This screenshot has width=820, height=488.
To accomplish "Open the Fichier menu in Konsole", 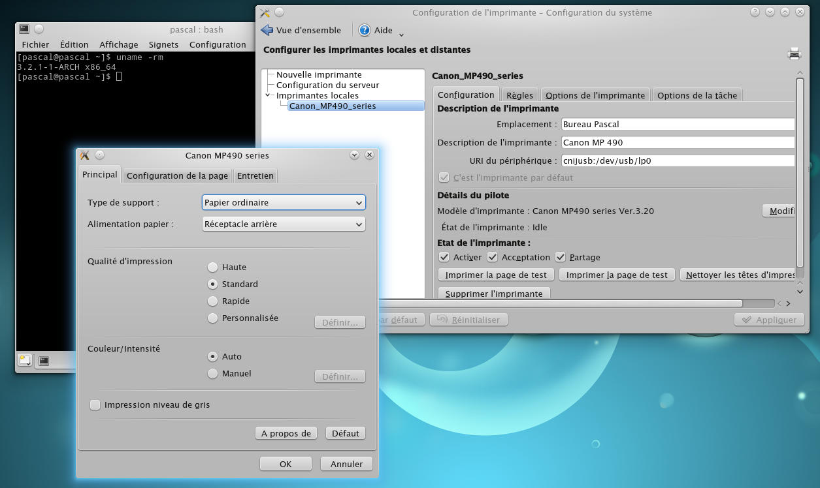I will (35, 44).
